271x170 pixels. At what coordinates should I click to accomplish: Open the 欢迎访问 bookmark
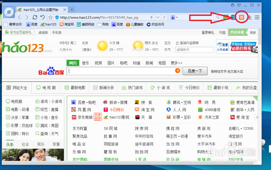[x=155, y=24]
